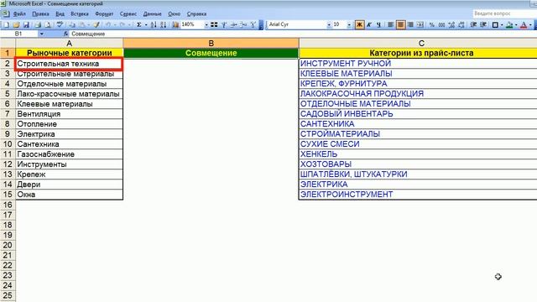Toggle align left
Screen dimensions: 537x302
(390, 24)
